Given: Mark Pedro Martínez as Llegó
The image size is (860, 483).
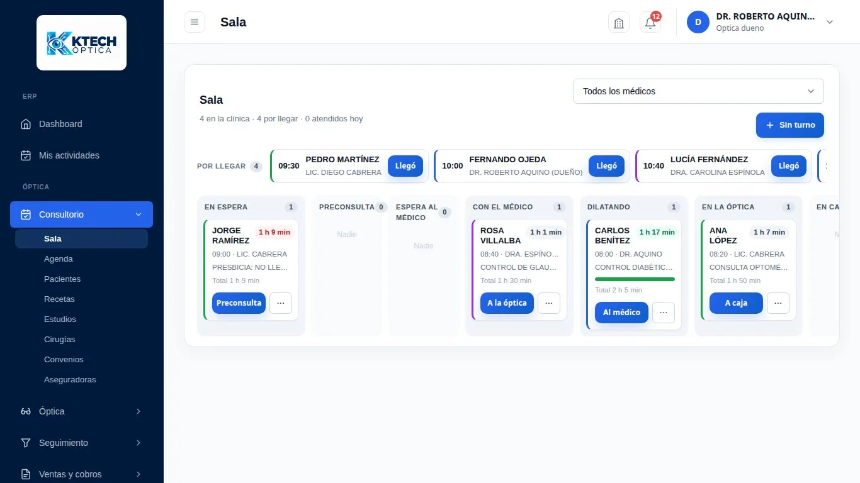Looking at the screenshot, I should coord(405,166).
